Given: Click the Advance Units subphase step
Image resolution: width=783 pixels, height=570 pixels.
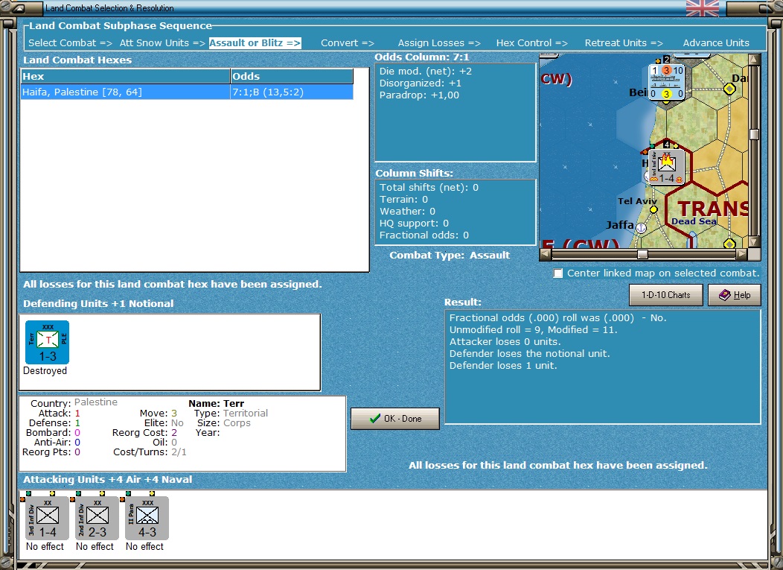Looking at the screenshot, I should [x=716, y=43].
